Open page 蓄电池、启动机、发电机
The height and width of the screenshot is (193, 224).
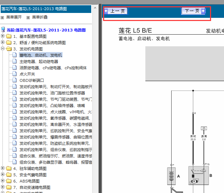(x=41, y=55)
